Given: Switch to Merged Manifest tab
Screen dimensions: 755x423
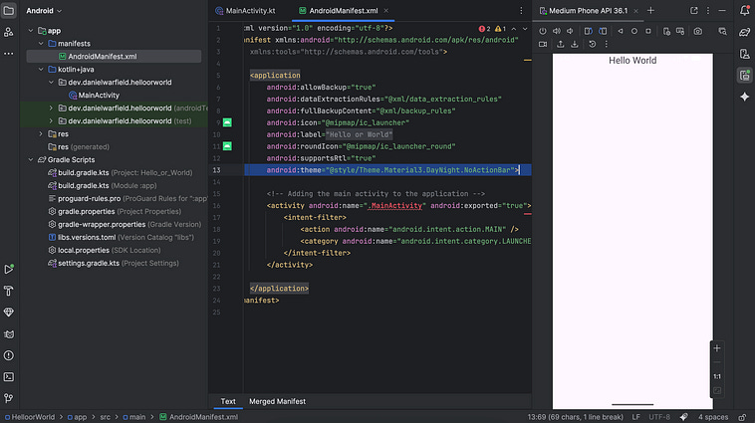Looking at the screenshot, I should (x=277, y=401).
